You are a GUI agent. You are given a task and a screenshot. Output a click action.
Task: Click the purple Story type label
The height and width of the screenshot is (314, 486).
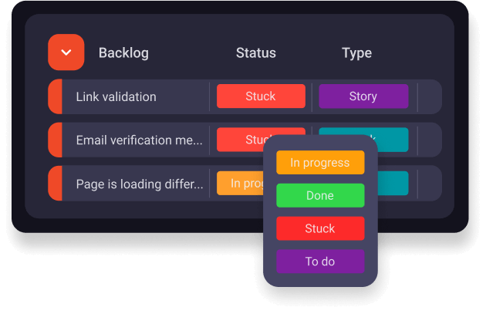tap(363, 96)
